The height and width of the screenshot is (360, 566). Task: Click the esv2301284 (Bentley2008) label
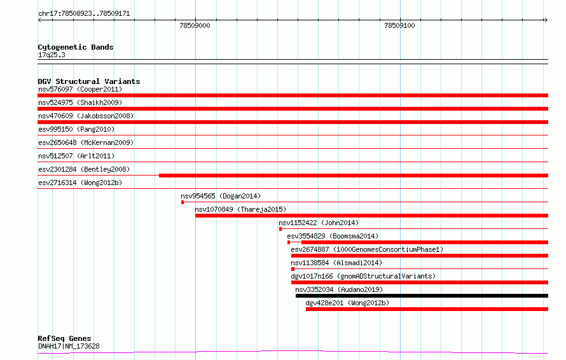coord(84,169)
